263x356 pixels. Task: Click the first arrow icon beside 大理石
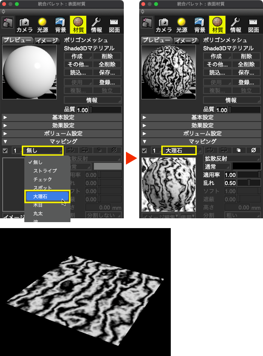click(211, 150)
